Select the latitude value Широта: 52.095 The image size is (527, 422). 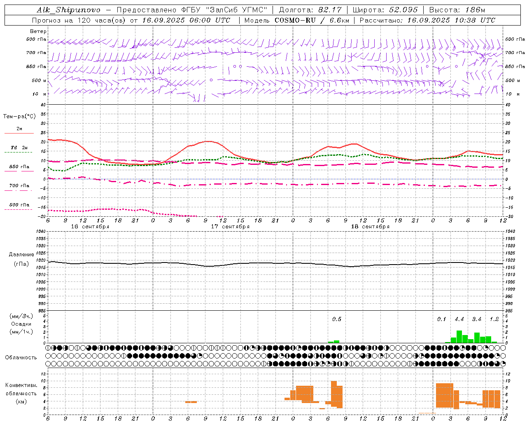pos(385,10)
